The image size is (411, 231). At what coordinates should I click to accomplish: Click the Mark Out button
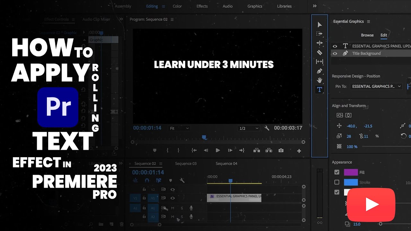click(x=178, y=150)
